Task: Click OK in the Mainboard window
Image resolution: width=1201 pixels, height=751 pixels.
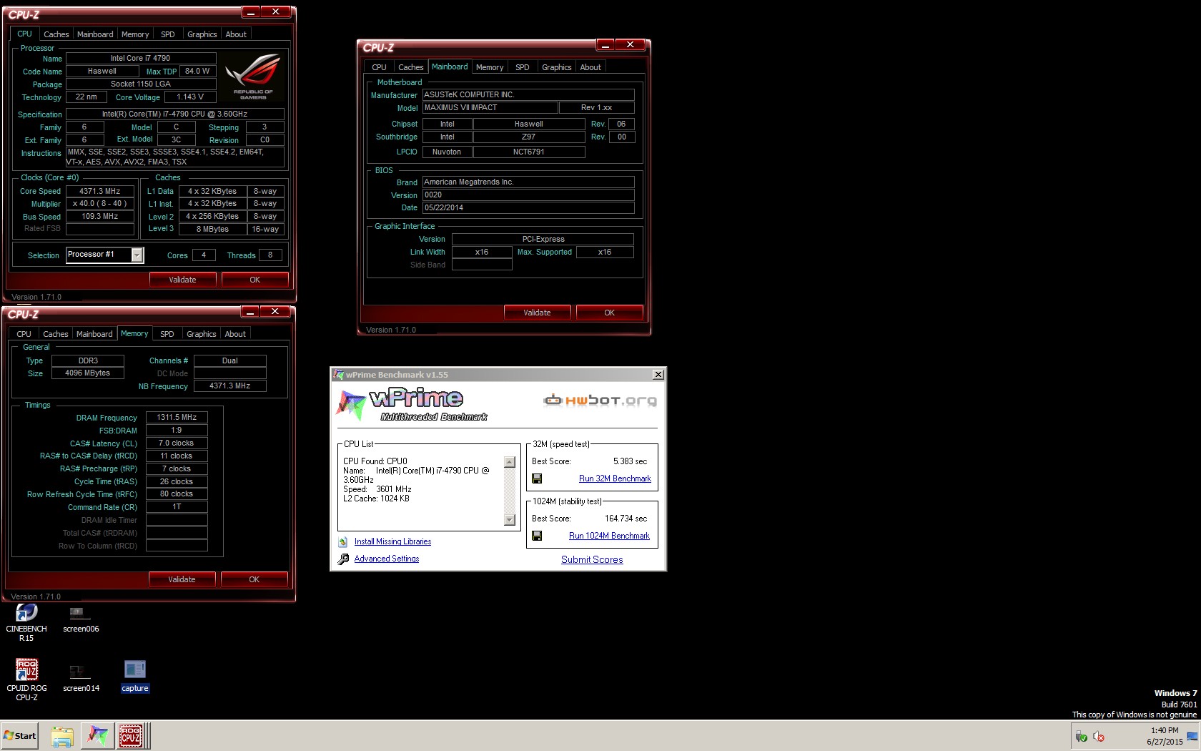Action: pyautogui.click(x=609, y=313)
